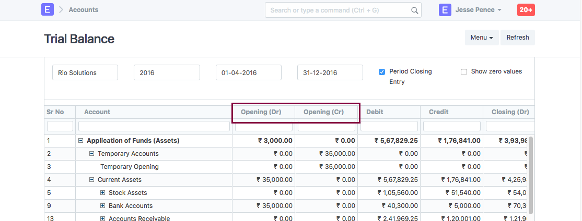Screen dimensions: 582x221
Task: Click the Jesse Pence user avatar icon
Action: [445, 10]
